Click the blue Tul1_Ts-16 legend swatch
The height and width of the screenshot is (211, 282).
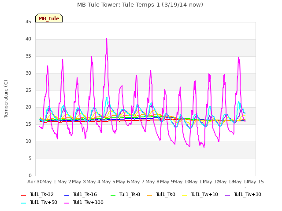pyautogui.click(x=67, y=195)
